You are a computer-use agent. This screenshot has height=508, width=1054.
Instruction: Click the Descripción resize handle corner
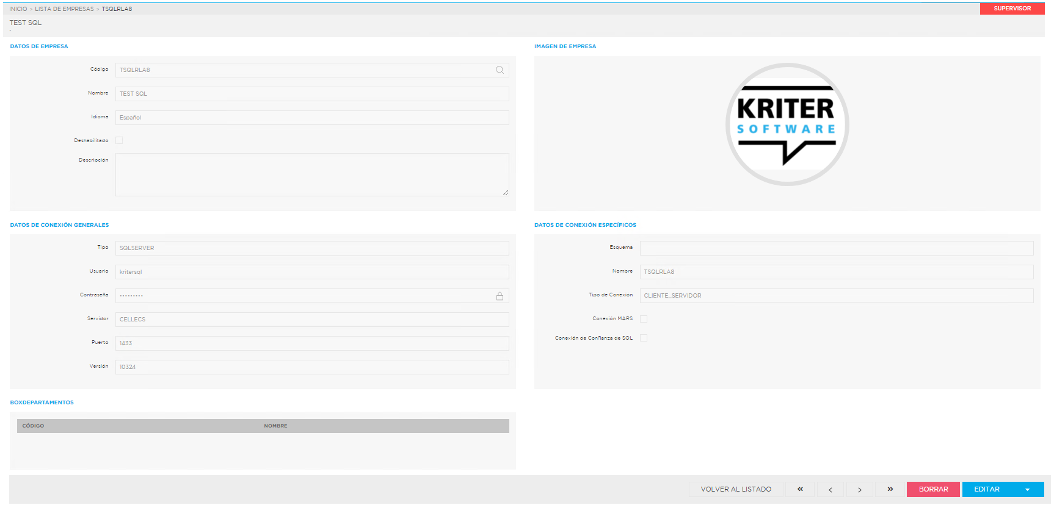pyautogui.click(x=506, y=193)
